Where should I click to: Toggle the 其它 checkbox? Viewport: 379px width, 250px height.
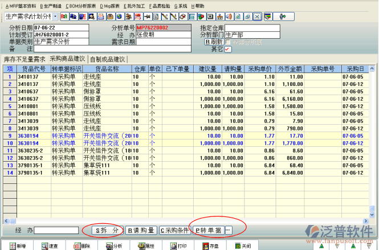228,50
